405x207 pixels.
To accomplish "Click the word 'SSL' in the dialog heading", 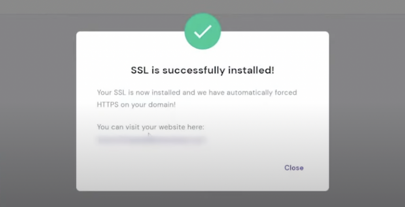I will [x=140, y=70].
